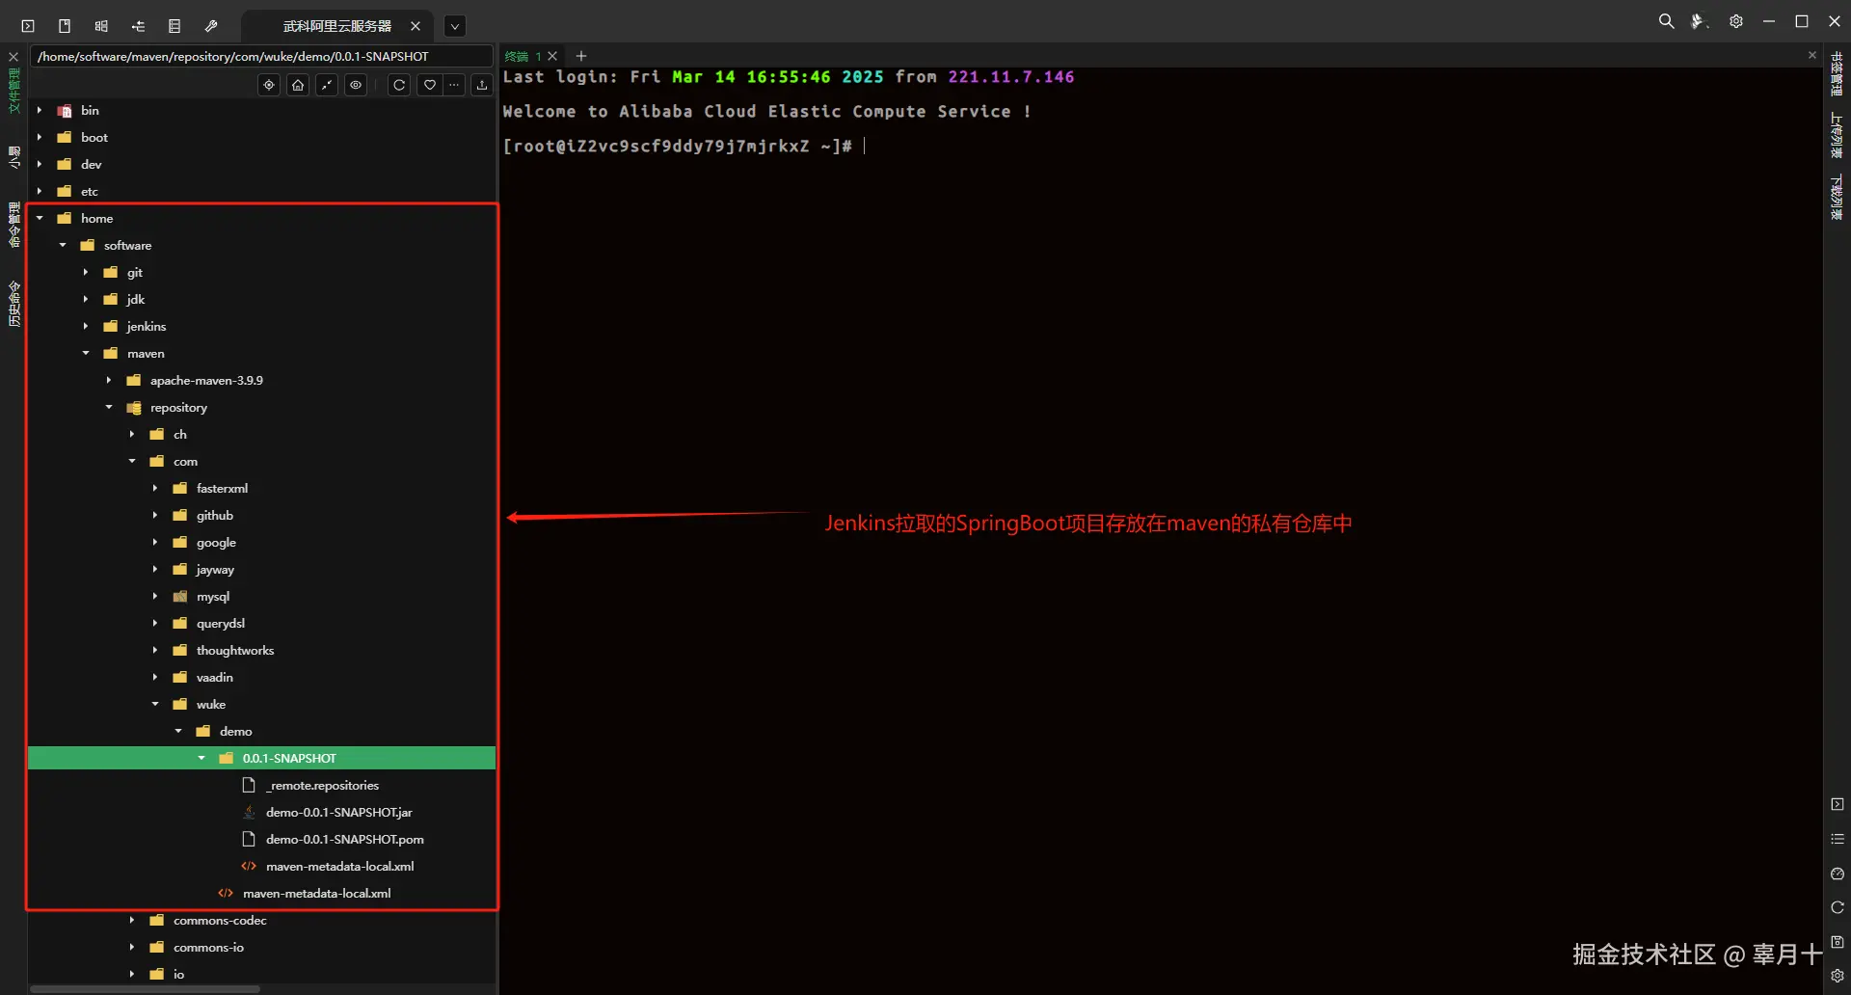Click the theme brush icon in title bar
The height and width of the screenshot is (995, 1851).
[x=1700, y=21]
